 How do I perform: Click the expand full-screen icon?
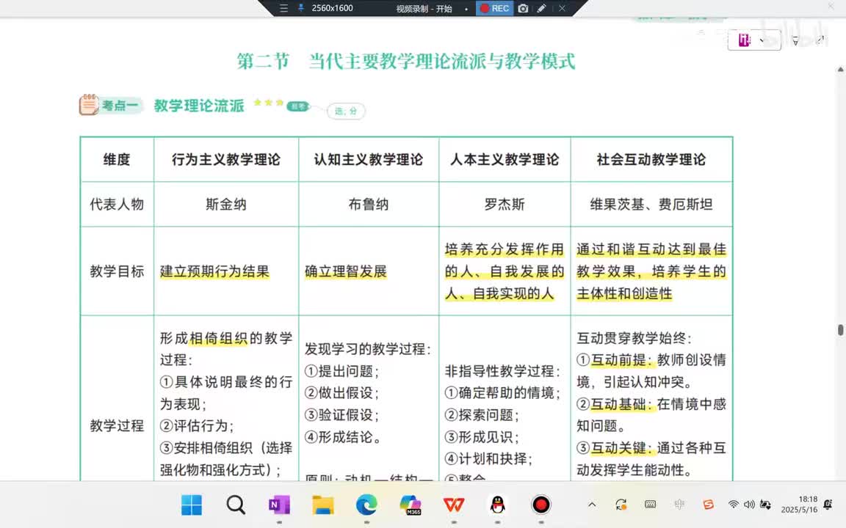(x=820, y=40)
